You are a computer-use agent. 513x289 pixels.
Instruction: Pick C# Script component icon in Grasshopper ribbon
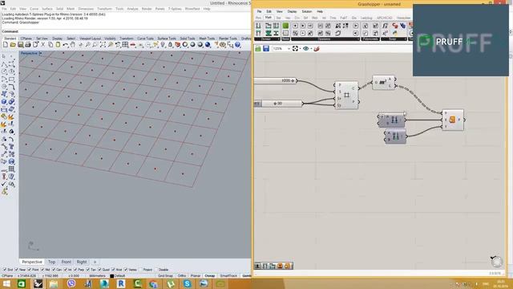pyautogui.click(x=395, y=26)
